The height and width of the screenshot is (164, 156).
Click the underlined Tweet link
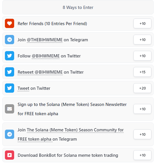click(23, 88)
